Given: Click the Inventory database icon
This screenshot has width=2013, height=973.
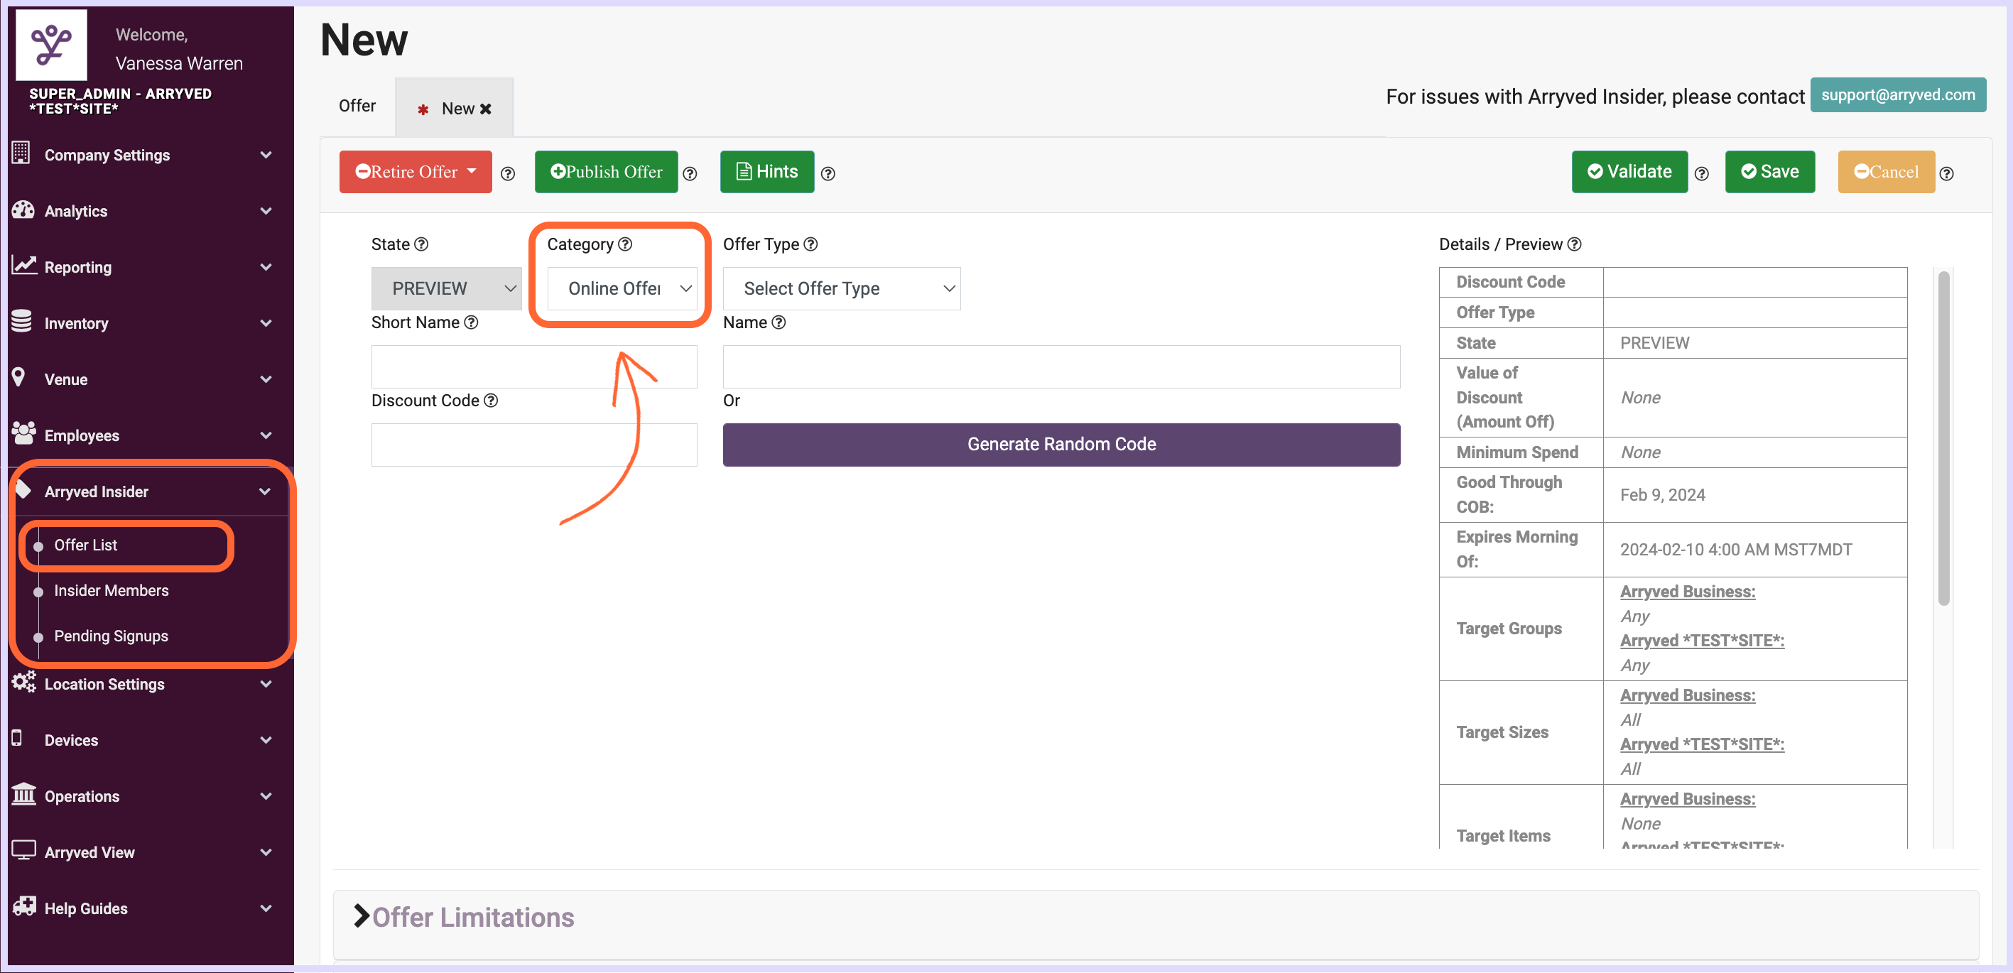Looking at the screenshot, I should (22, 320).
